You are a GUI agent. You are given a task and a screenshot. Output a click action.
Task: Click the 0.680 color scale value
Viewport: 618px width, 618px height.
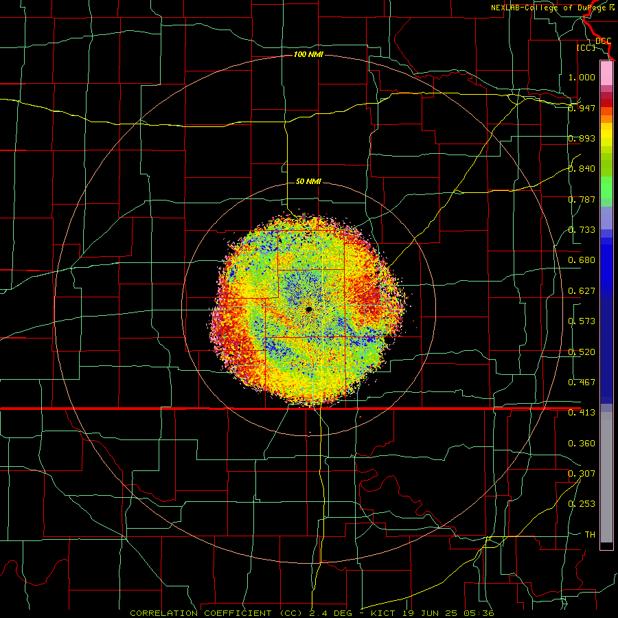click(582, 260)
